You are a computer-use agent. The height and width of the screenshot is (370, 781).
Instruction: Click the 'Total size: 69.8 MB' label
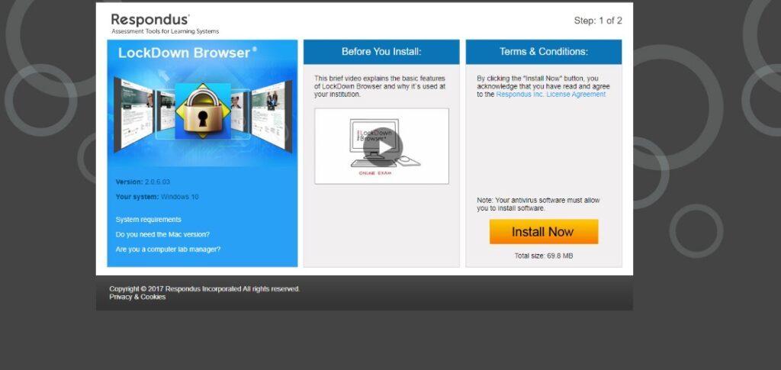(543, 256)
